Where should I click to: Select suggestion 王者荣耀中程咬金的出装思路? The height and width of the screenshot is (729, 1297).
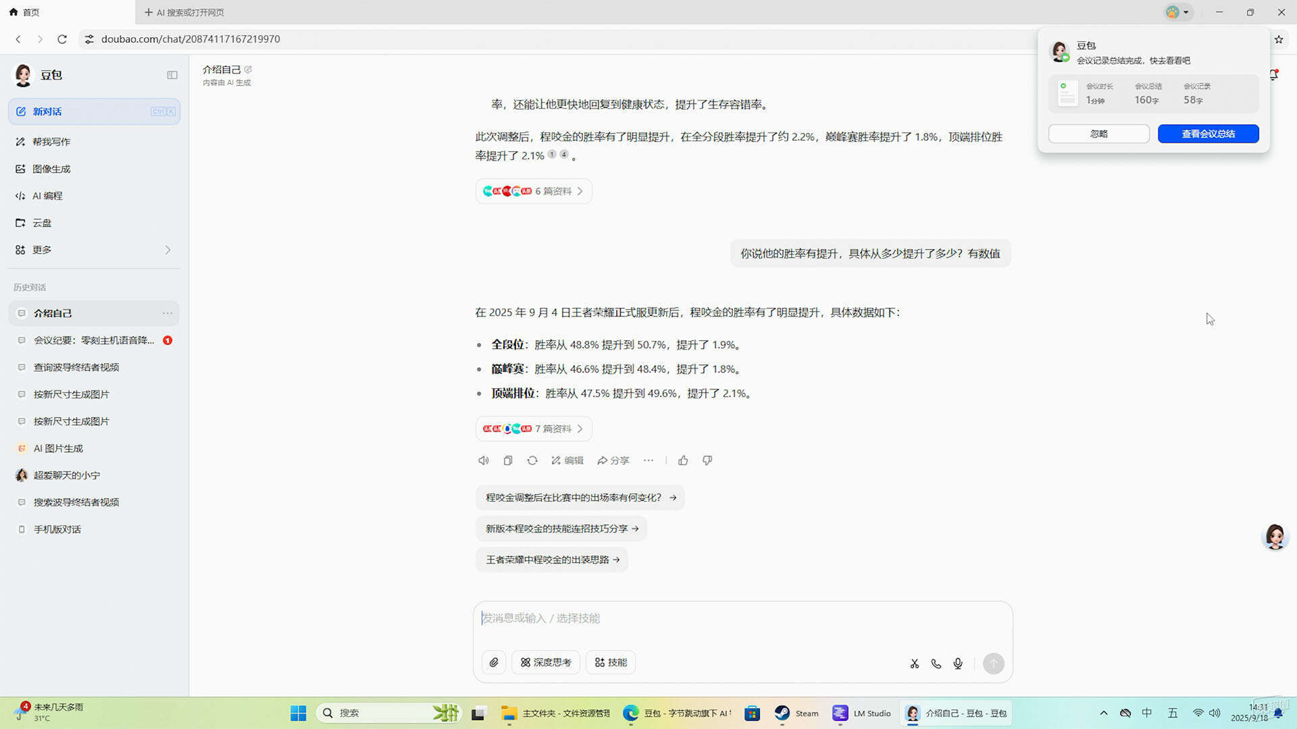(552, 560)
